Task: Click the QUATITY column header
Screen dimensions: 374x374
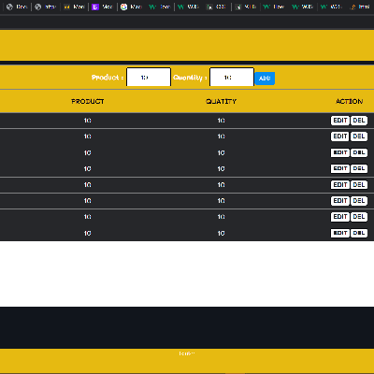Action: pos(221,101)
